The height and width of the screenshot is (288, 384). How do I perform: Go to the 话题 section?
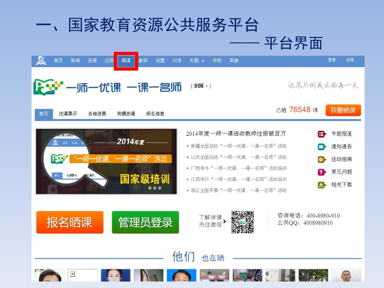(160, 61)
